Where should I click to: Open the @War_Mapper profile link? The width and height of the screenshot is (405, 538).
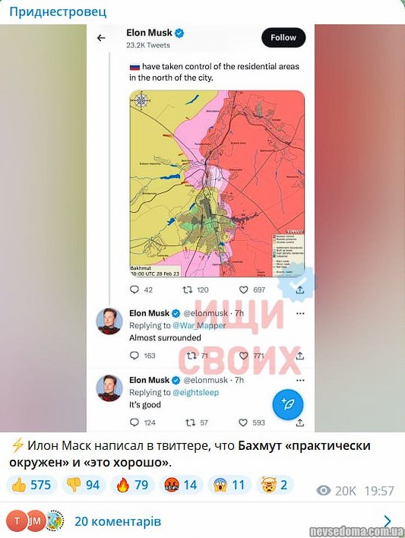(x=199, y=325)
